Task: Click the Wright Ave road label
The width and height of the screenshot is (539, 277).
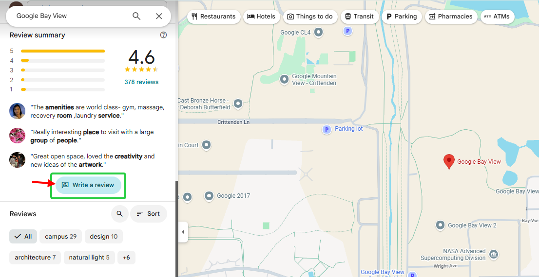Action: 445,266
